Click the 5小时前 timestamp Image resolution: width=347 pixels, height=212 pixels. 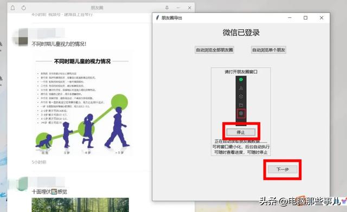(x=39, y=162)
